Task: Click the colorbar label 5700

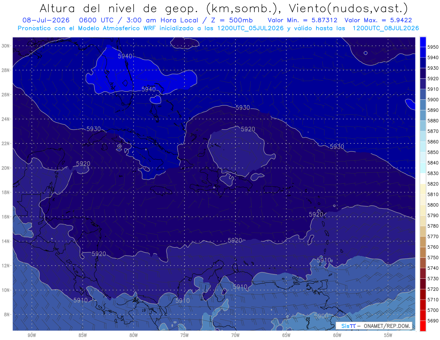Action: (x=433, y=310)
